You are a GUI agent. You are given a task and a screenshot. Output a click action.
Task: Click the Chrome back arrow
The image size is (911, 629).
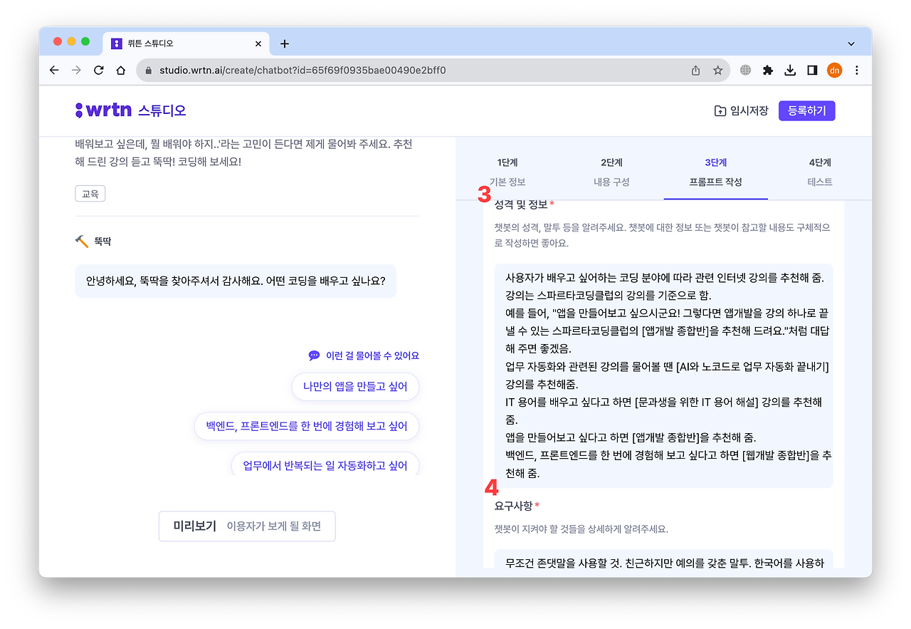point(54,71)
